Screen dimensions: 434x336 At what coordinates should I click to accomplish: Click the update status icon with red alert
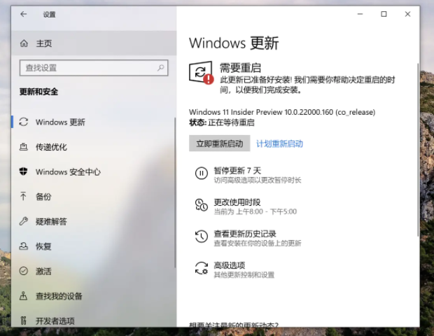201,73
